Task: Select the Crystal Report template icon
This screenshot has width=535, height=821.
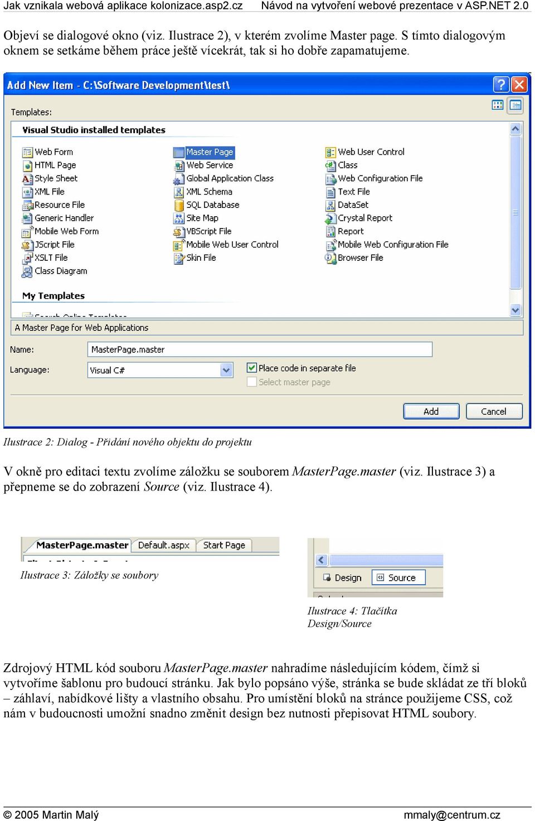Action: coord(330,218)
